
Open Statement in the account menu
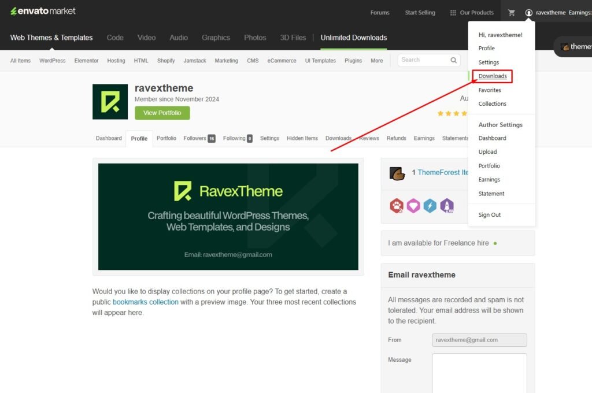coord(491,194)
